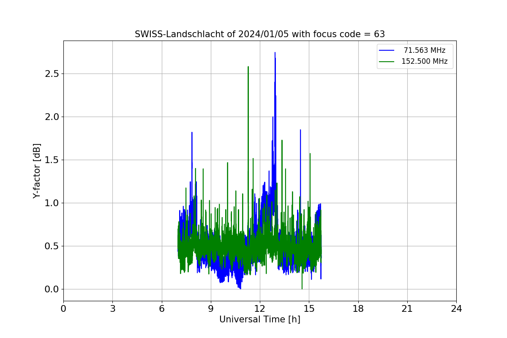Image resolution: width=507 pixels, height=338 pixels.
Task: Click y-axis tick label 1.5
Action: point(52,160)
